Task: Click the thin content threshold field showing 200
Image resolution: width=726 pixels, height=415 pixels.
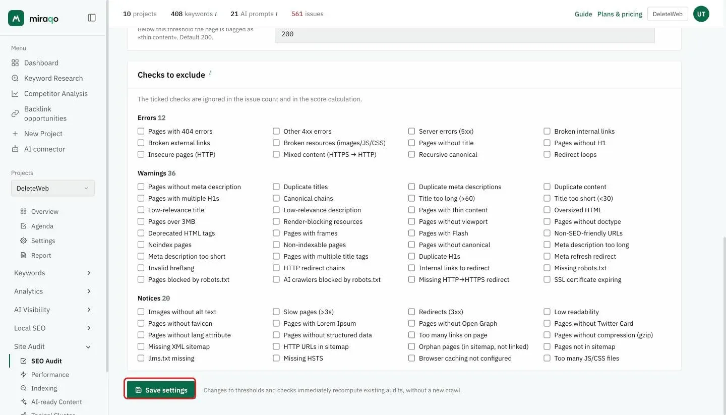Action: (464, 34)
